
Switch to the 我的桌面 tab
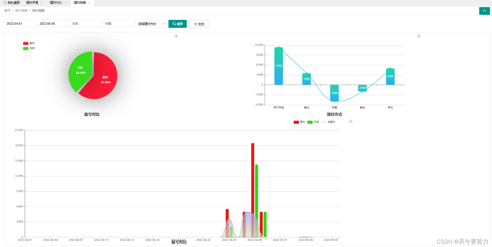click(x=14, y=3)
